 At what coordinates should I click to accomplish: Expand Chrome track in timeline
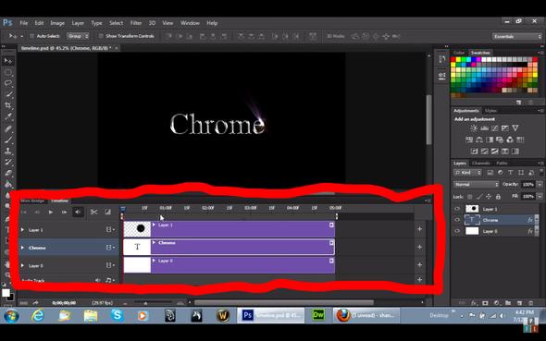22,248
